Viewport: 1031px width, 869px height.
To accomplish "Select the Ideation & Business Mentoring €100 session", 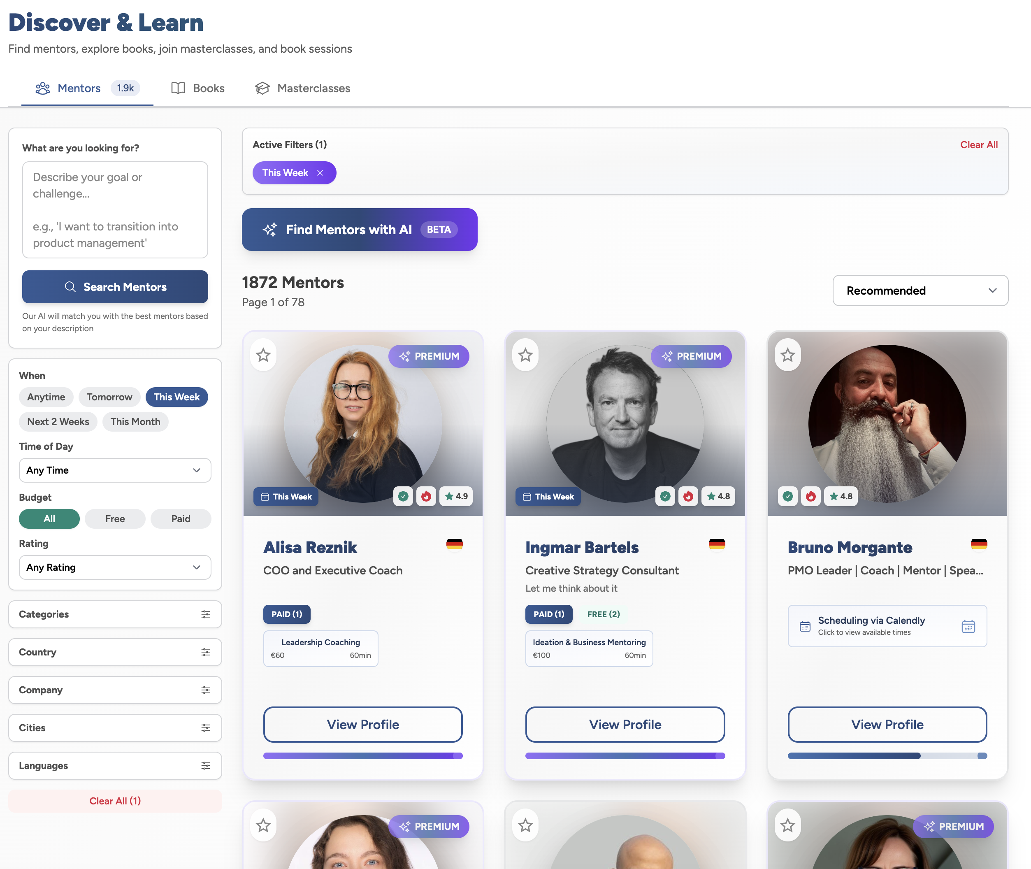I will coord(589,649).
